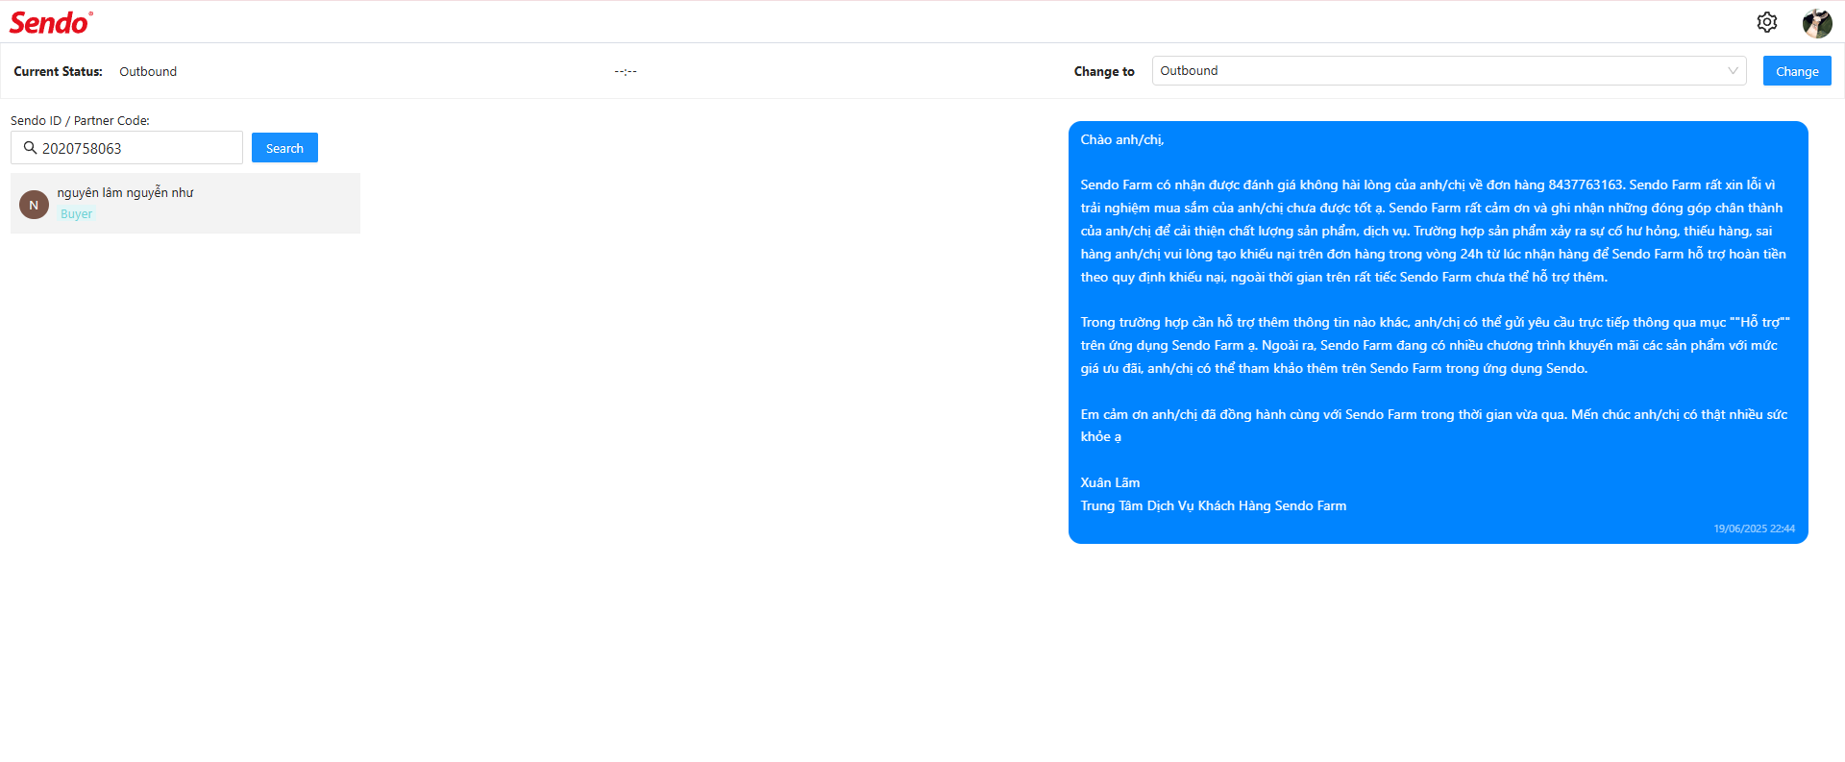The width and height of the screenshot is (1845, 762).
Task: Click the Change to label
Action: point(1104,72)
